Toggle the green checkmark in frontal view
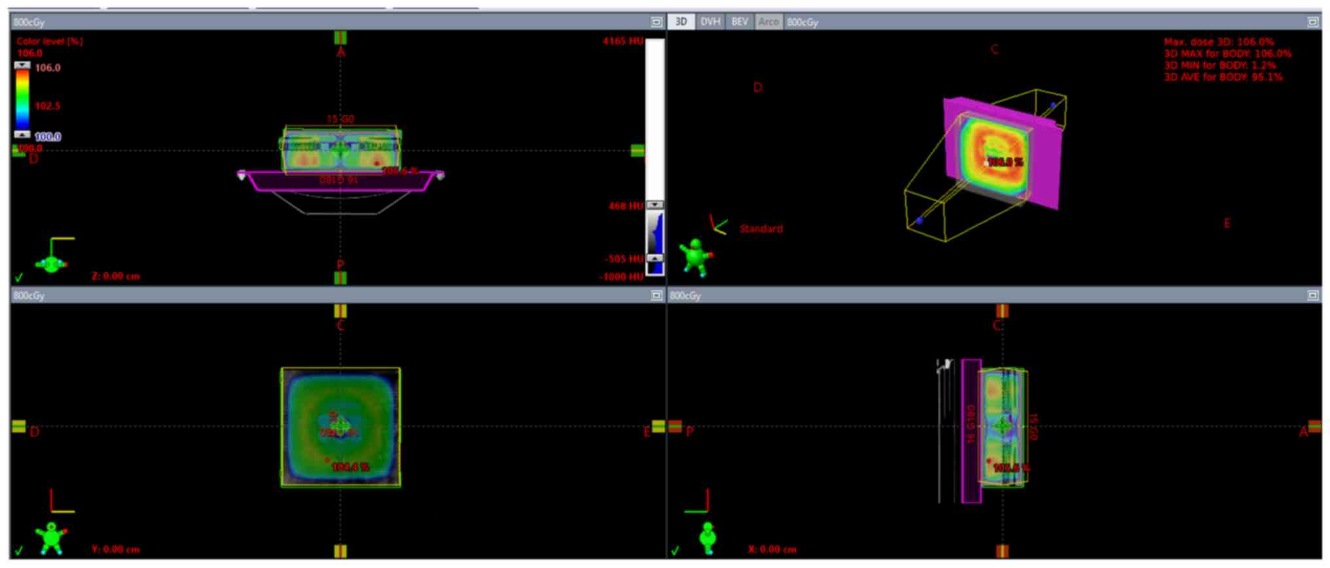 [x=19, y=550]
